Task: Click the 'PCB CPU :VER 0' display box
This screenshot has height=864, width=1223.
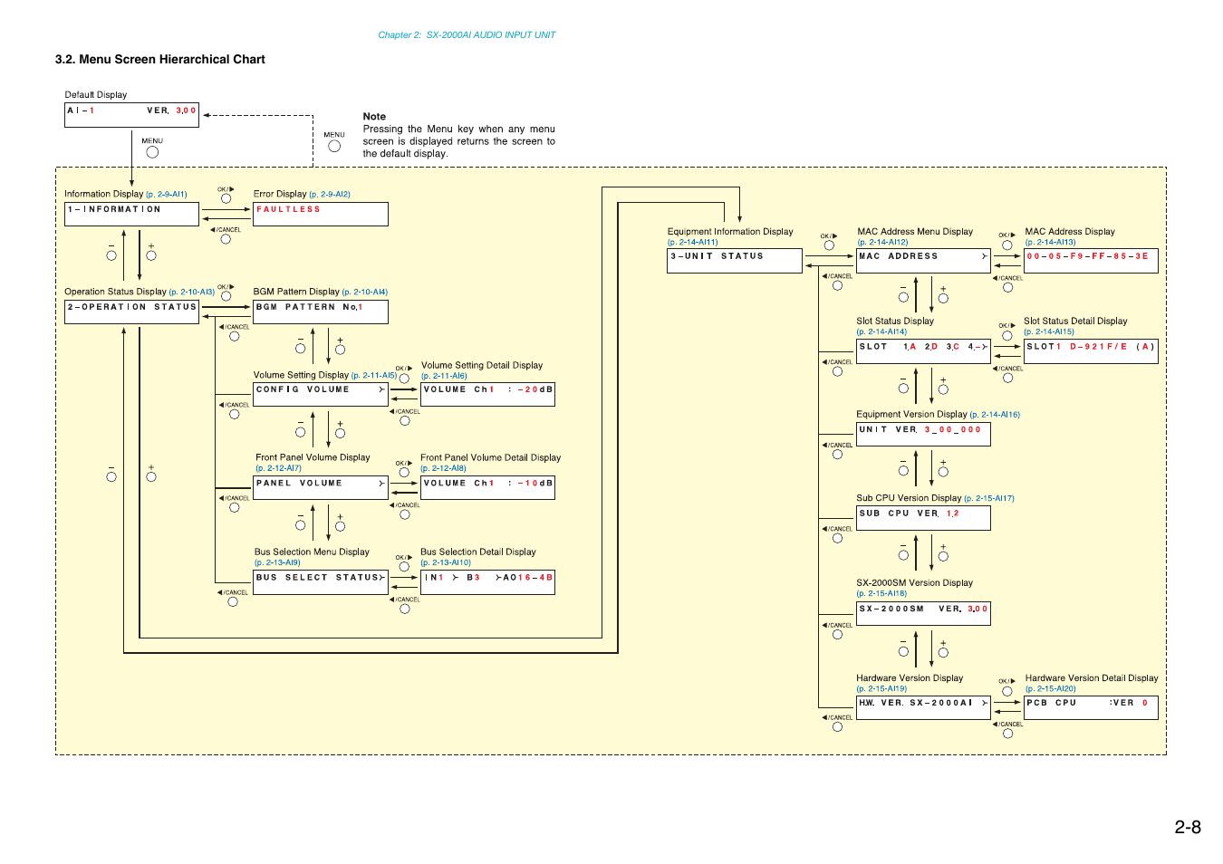Action: click(x=1091, y=707)
